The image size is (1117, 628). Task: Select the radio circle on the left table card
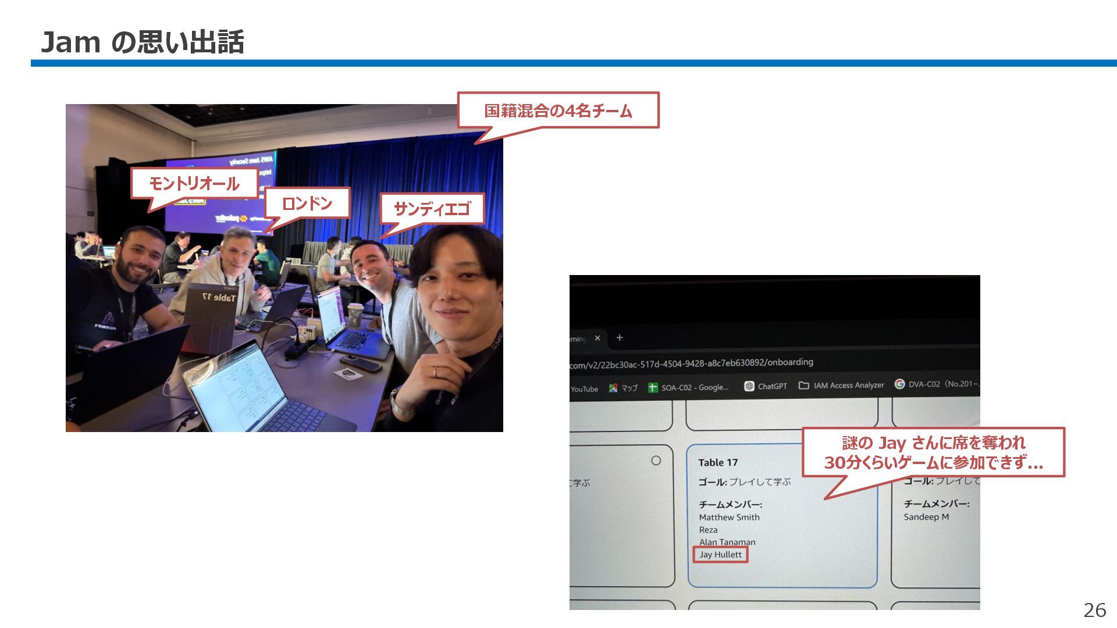pyautogui.click(x=656, y=461)
